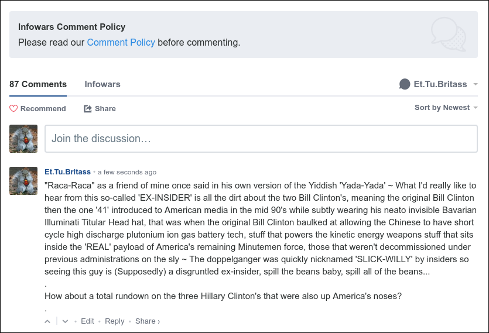Click the Share icon beside Recommend
This screenshot has height=333, width=489.
pos(88,109)
